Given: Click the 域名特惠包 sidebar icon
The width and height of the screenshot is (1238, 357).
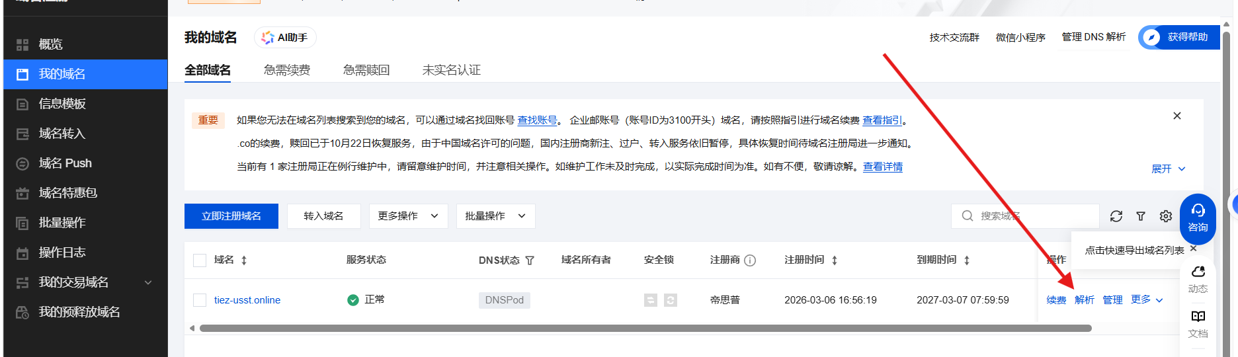Looking at the screenshot, I should [22, 194].
